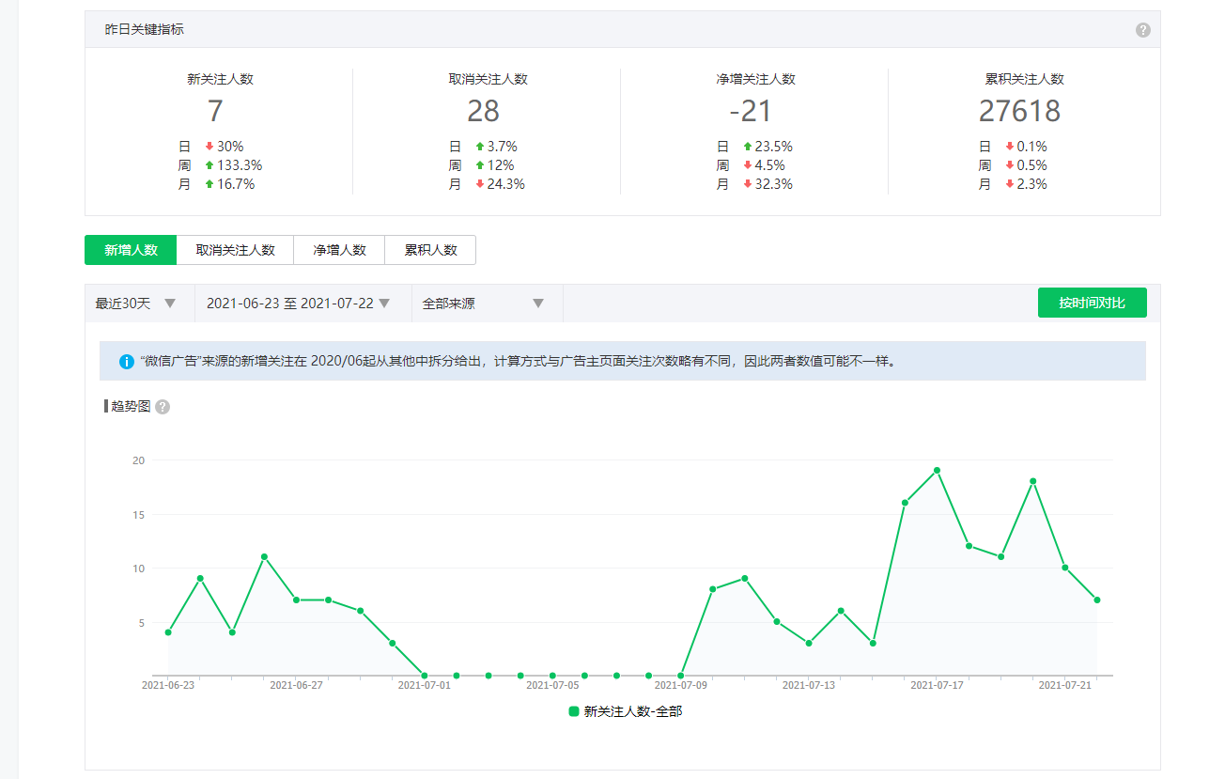Click the 23.5% daily change value
Screen dimensions: 1225x779
tap(774, 147)
